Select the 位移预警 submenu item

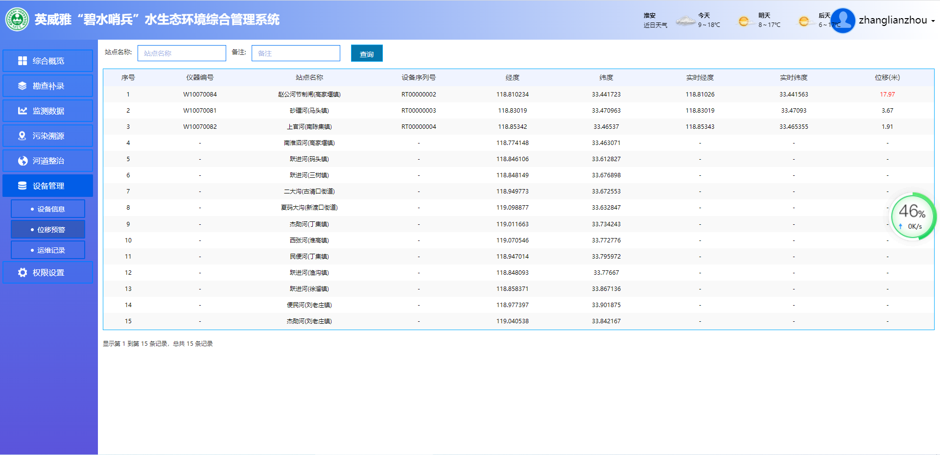[48, 229]
